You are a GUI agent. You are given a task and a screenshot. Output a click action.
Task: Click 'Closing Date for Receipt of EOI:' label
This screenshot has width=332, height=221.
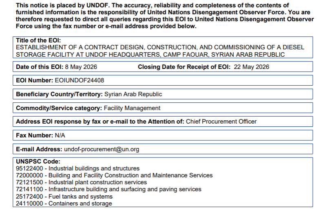[x=184, y=67]
